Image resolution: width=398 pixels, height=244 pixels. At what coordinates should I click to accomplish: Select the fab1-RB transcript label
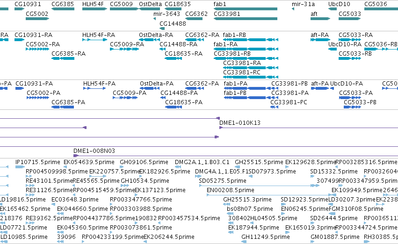[x=234, y=35]
